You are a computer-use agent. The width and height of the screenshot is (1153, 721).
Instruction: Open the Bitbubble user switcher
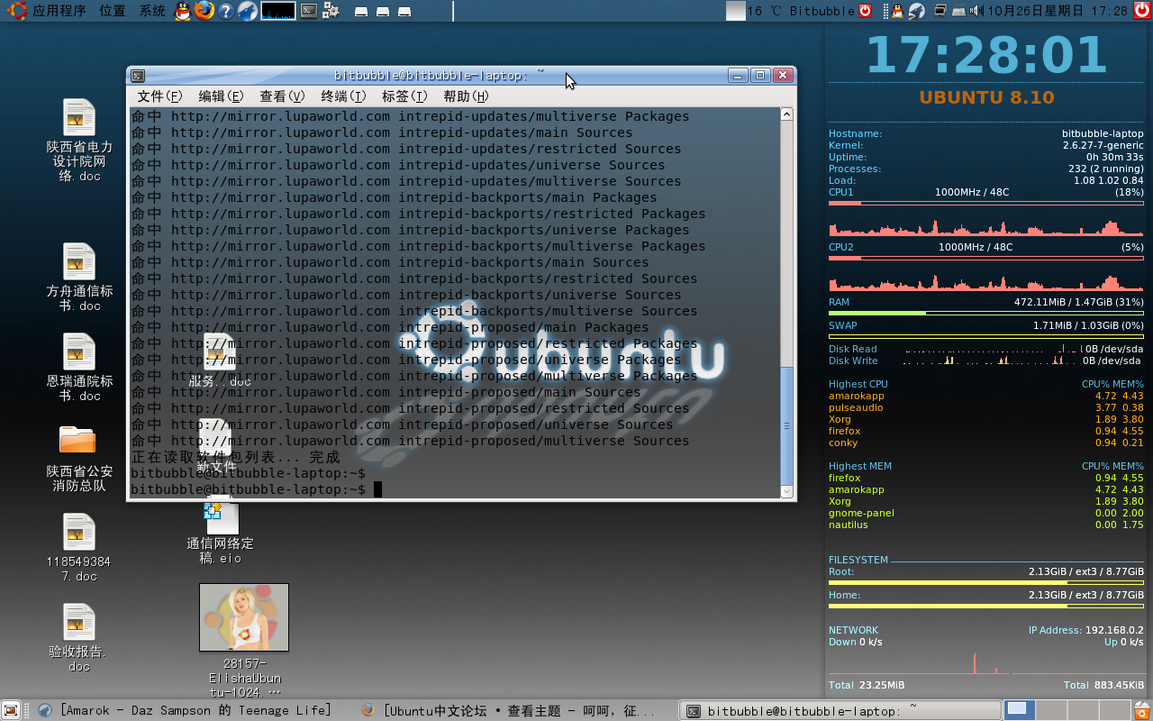click(x=822, y=11)
